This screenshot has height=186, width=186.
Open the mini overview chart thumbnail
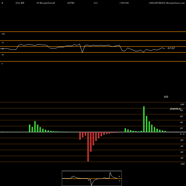coord(92,178)
